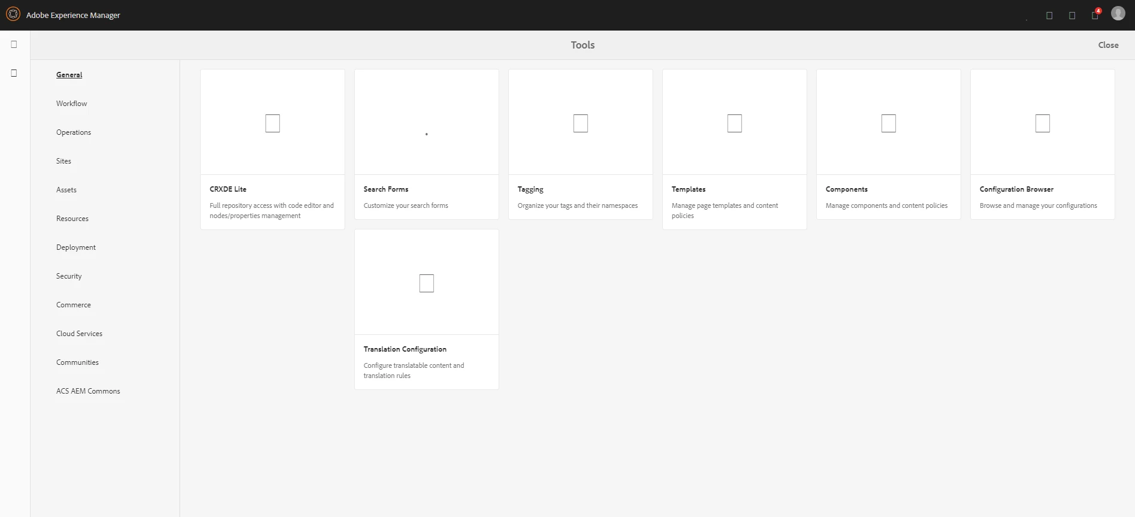The width and height of the screenshot is (1135, 517).
Task: Select the Deployment category
Action: pyautogui.click(x=76, y=247)
